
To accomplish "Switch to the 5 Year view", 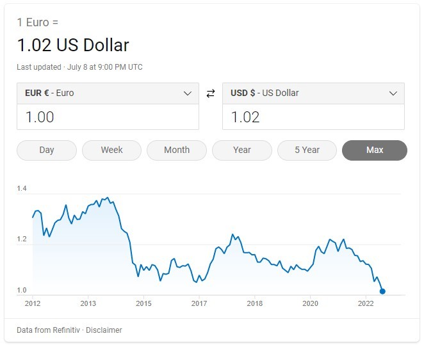I will click(x=307, y=150).
